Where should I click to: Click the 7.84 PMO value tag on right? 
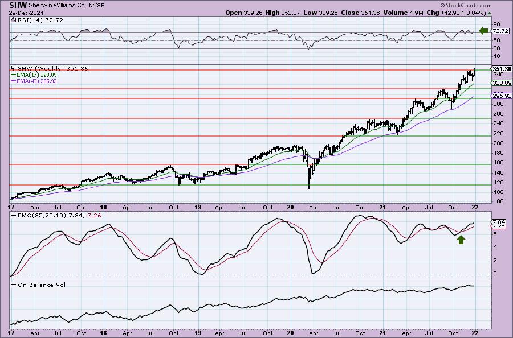pos(498,222)
